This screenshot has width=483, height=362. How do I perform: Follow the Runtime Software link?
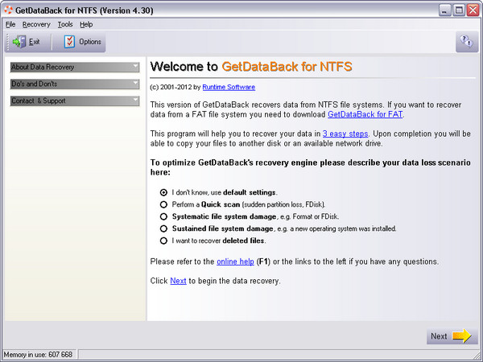(x=229, y=87)
